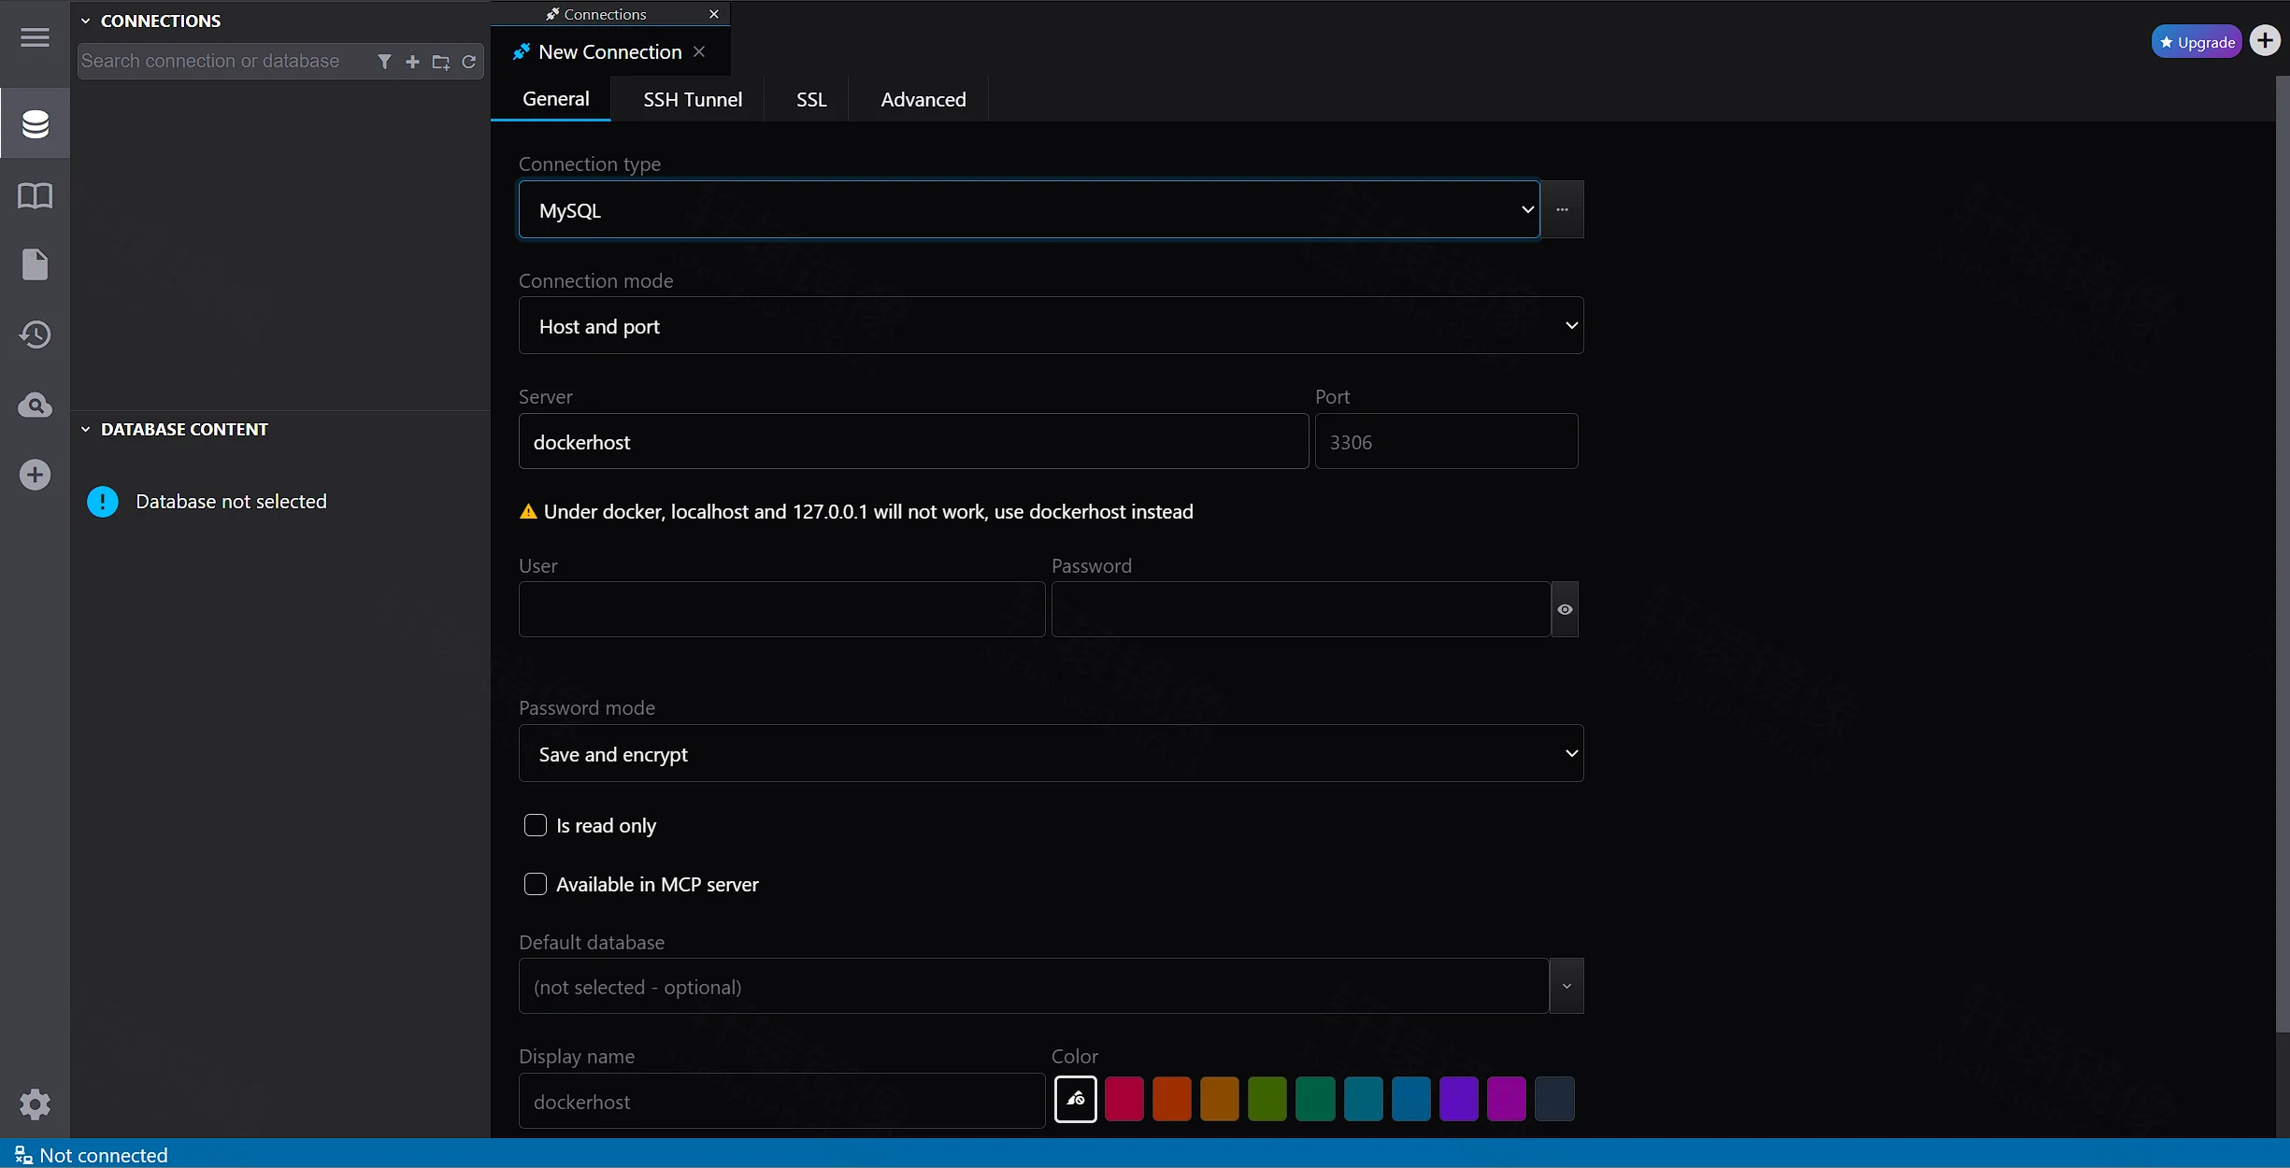2290x1168 pixels.
Task: Open the Connection type dropdown showing MySQL
Action: point(1029,209)
